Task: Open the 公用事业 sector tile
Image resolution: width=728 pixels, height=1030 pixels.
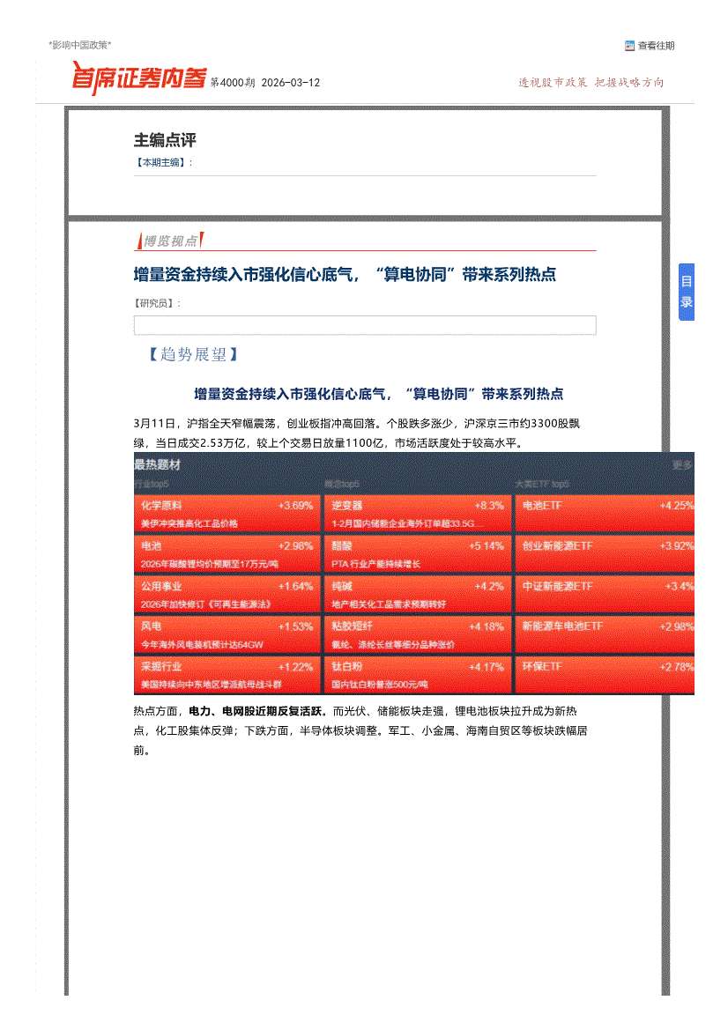Action: (x=227, y=594)
